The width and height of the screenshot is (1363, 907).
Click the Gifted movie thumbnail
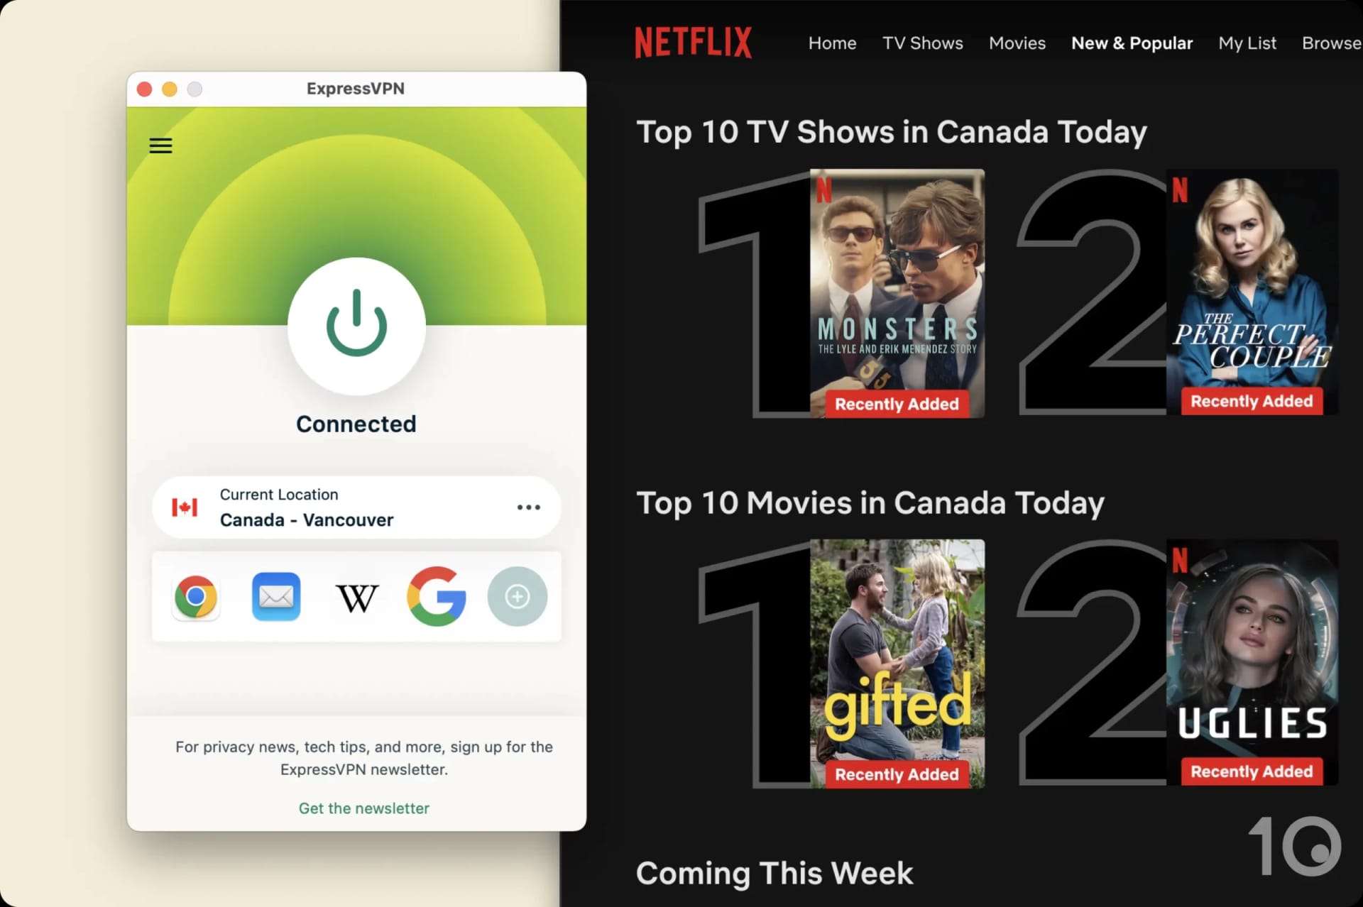click(896, 663)
